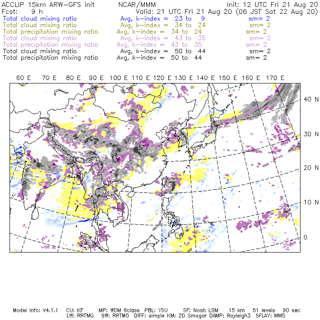Click pink "Total precipitation mixing ratio" legend line
Screen dimensions: 320x320
pyautogui.click(x=51, y=45)
